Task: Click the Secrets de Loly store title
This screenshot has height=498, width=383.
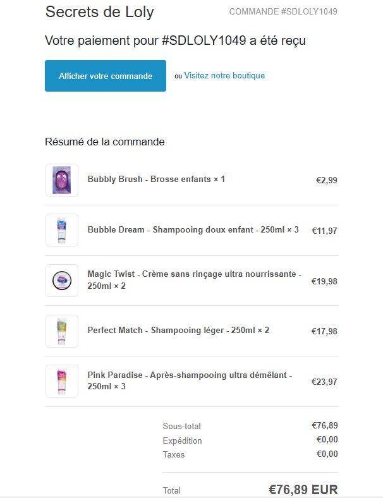Action: point(99,12)
